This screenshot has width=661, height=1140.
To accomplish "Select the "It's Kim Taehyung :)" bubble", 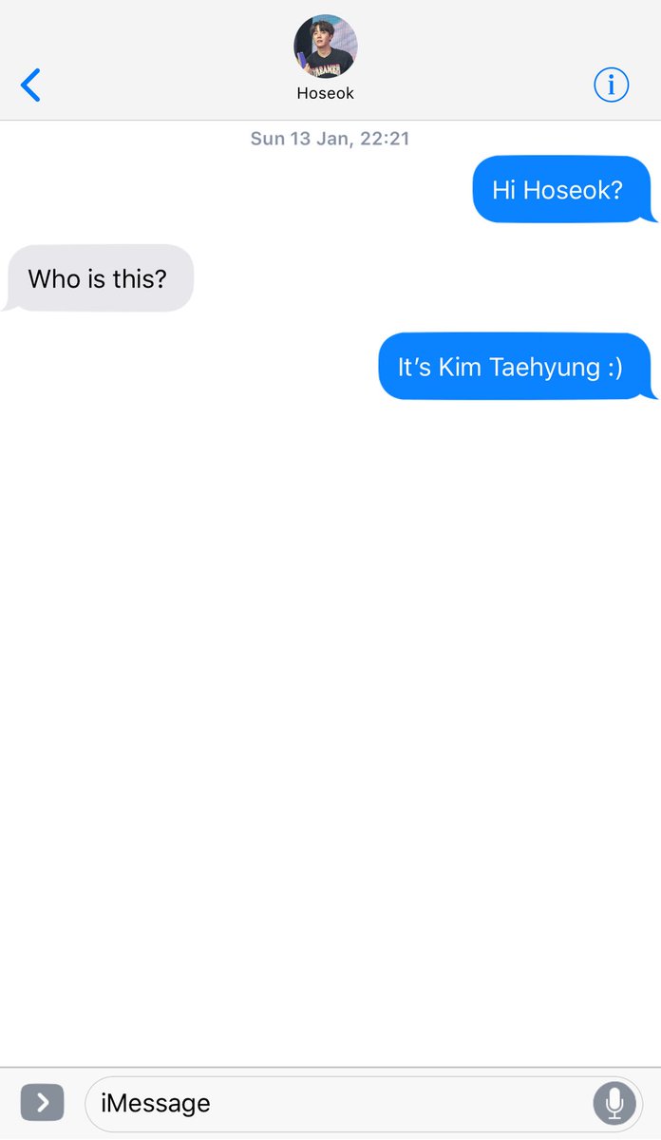I will point(517,367).
